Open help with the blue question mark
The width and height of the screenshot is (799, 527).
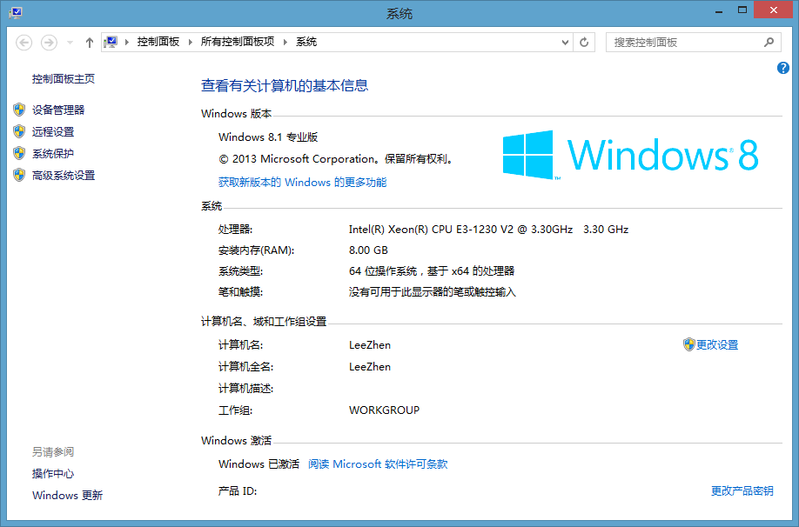pos(783,68)
